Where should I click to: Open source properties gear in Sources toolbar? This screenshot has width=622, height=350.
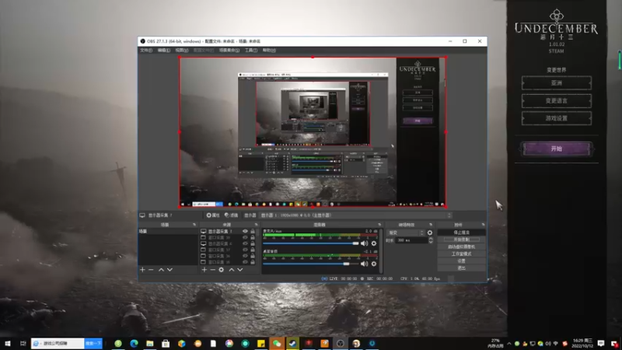(x=222, y=270)
